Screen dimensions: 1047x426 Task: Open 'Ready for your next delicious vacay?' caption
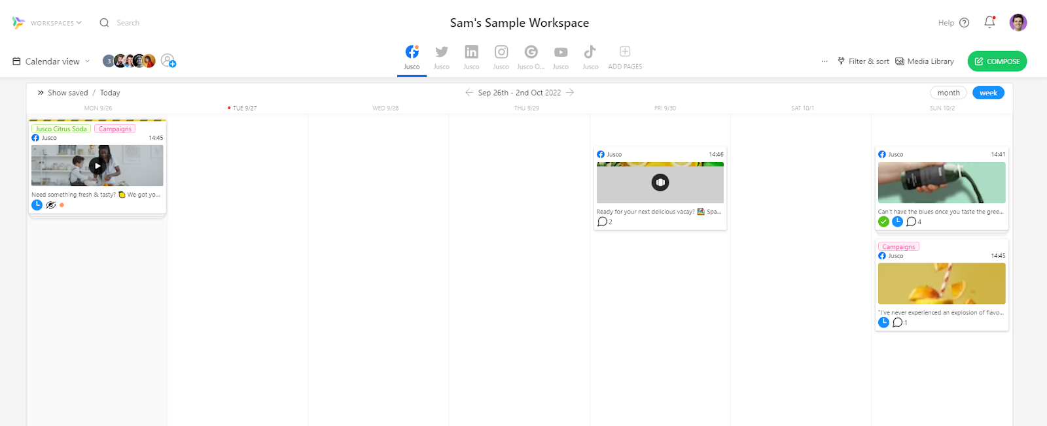659,212
